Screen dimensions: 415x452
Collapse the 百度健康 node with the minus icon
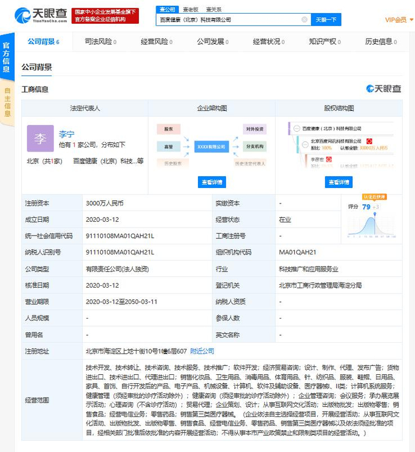click(296, 129)
